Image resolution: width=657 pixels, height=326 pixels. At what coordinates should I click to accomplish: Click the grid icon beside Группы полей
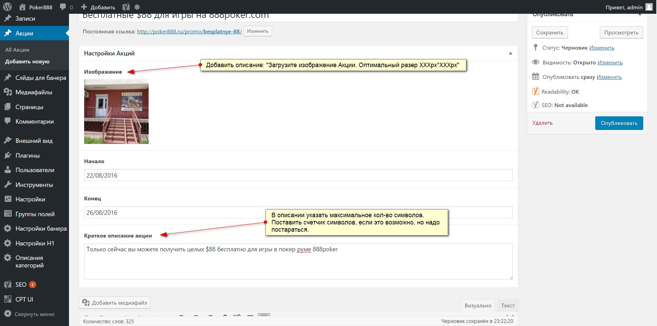click(x=8, y=214)
